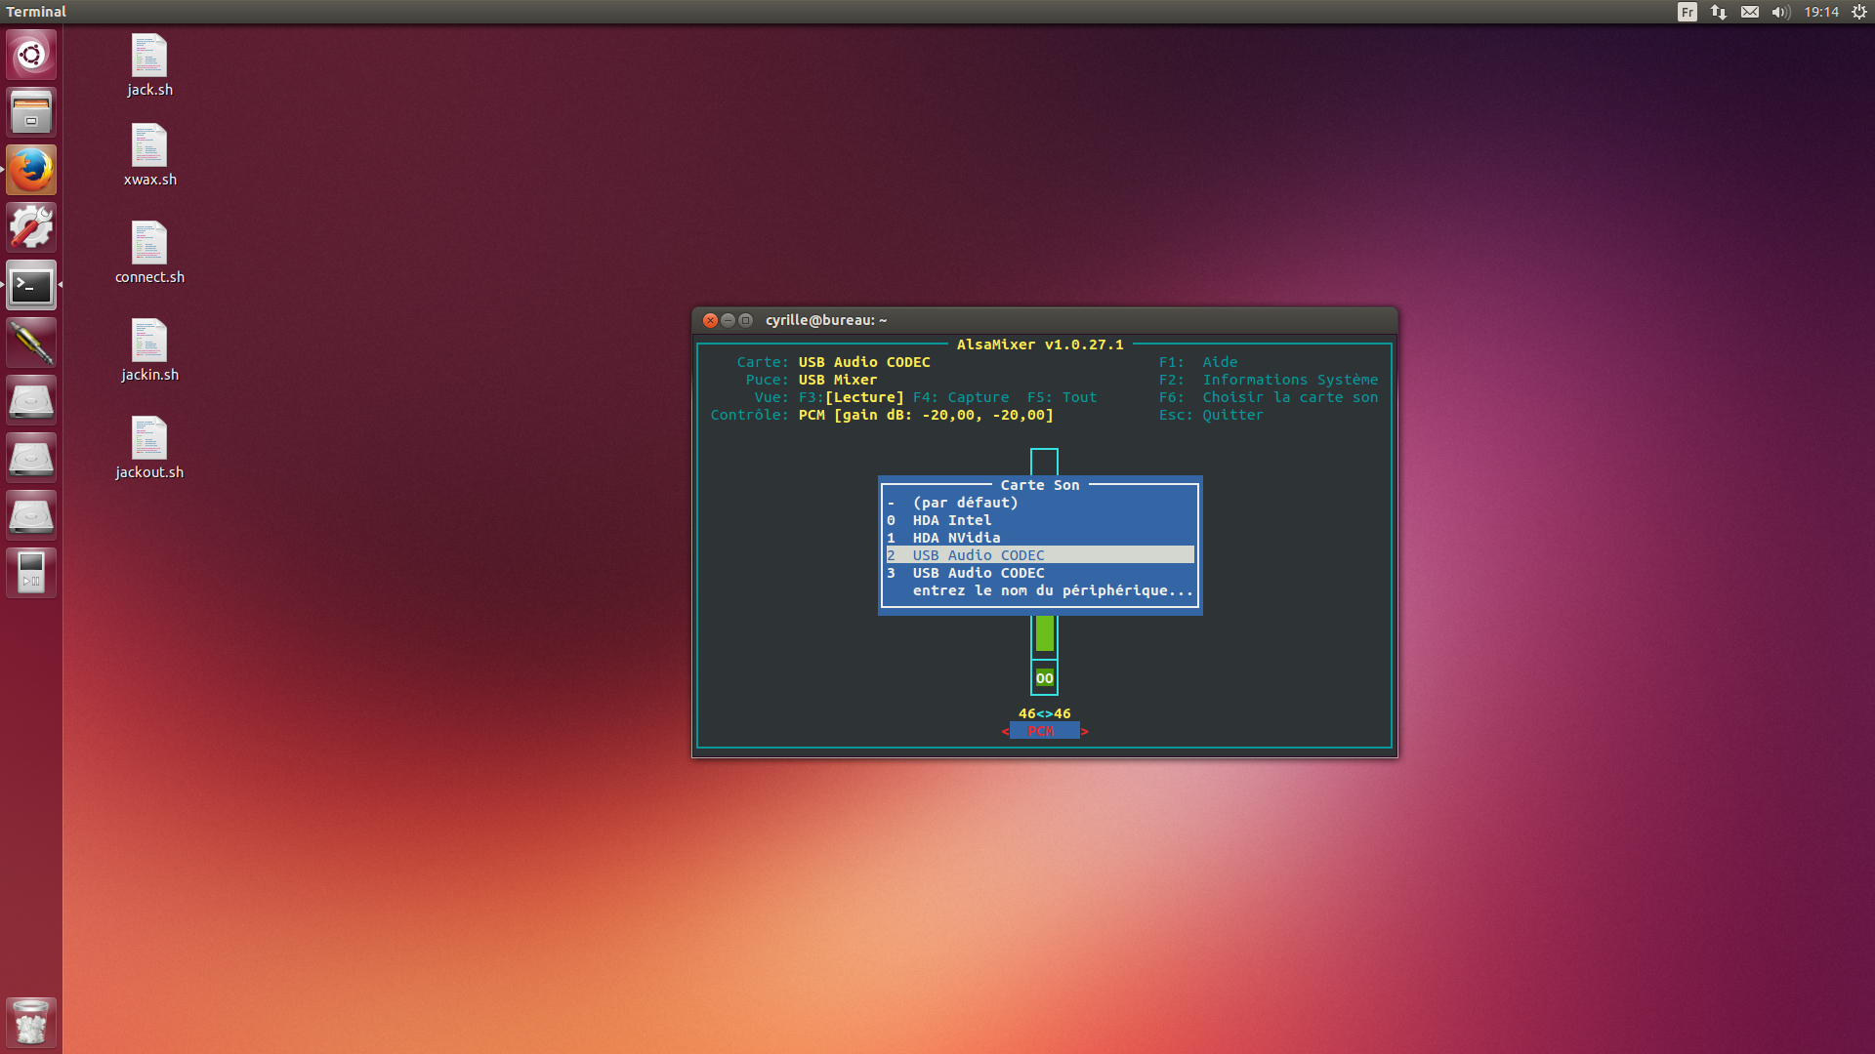The image size is (1875, 1054).
Task: Open the Files manager launcher icon
Action: (x=31, y=112)
